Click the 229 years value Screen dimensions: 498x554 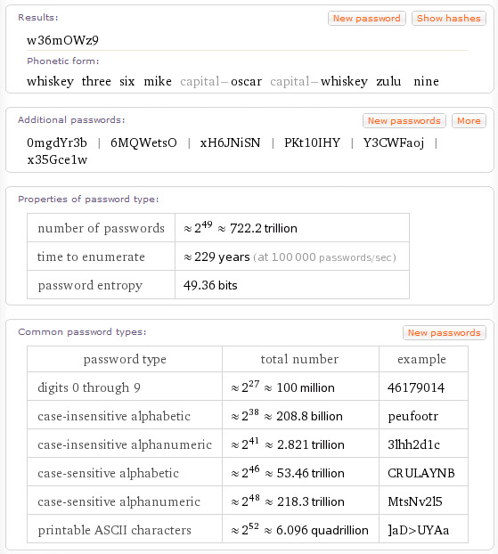[222, 257]
